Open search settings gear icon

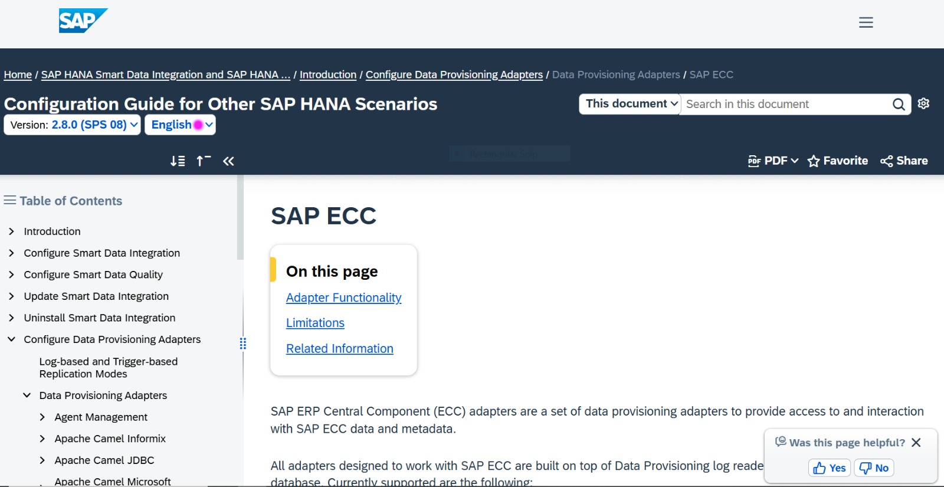click(x=923, y=103)
